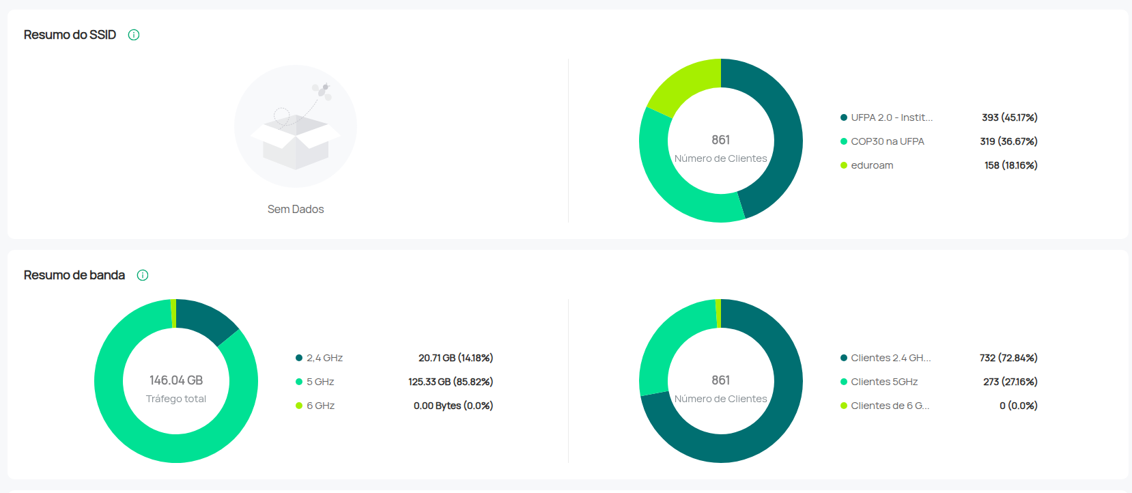Click 393 (45.17%) value for UFPA 2.0

(1009, 117)
